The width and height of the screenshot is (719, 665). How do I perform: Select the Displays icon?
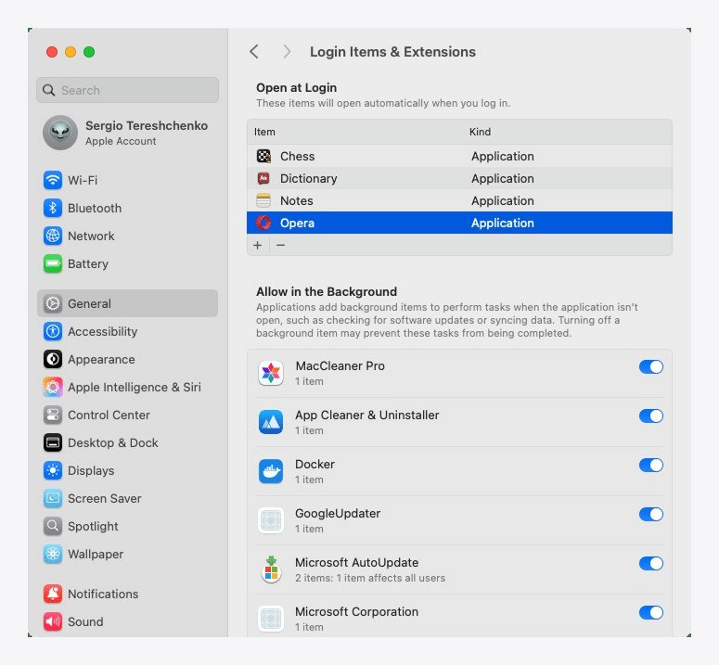[53, 470]
